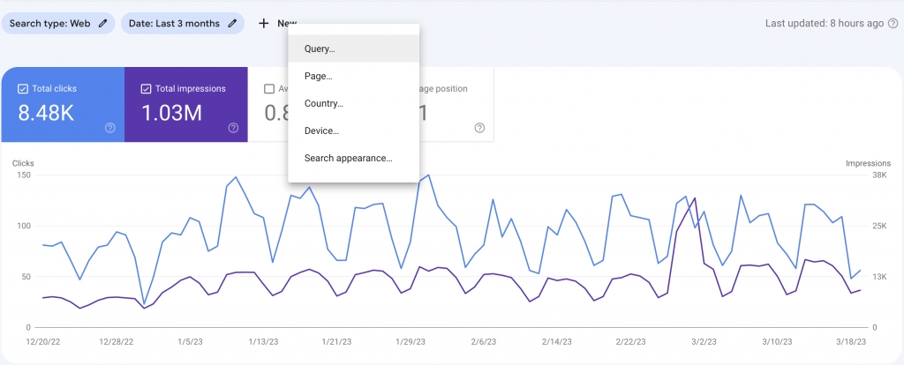This screenshot has height=365, width=904.
Task: Click the plus icon to add filter
Action: 263,24
